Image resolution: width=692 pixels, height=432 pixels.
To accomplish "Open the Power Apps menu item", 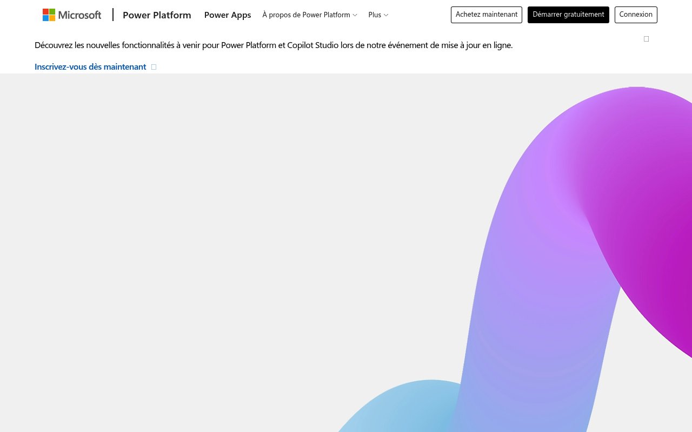I will (228, 15).
